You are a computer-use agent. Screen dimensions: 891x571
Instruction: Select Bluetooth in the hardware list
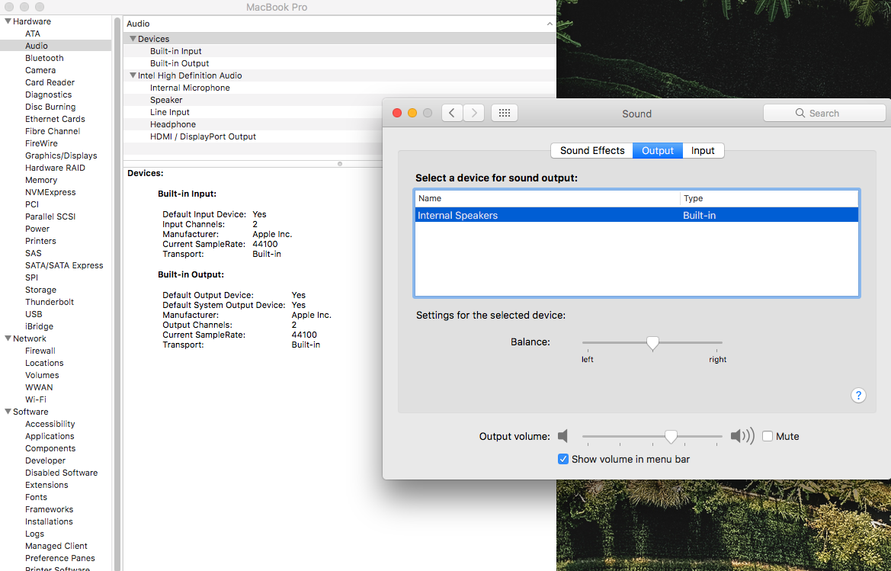click(44, 58)
